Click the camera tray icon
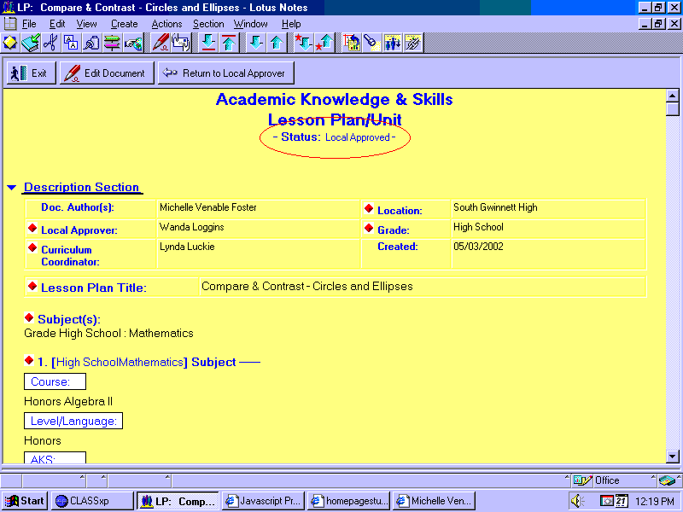 (x=606, y=501)
